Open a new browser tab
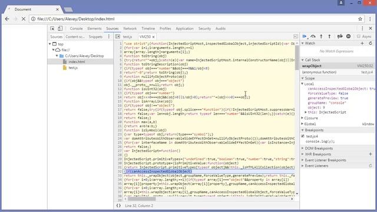This screenshot has height=212, width=377. click(x=68, y=9)
